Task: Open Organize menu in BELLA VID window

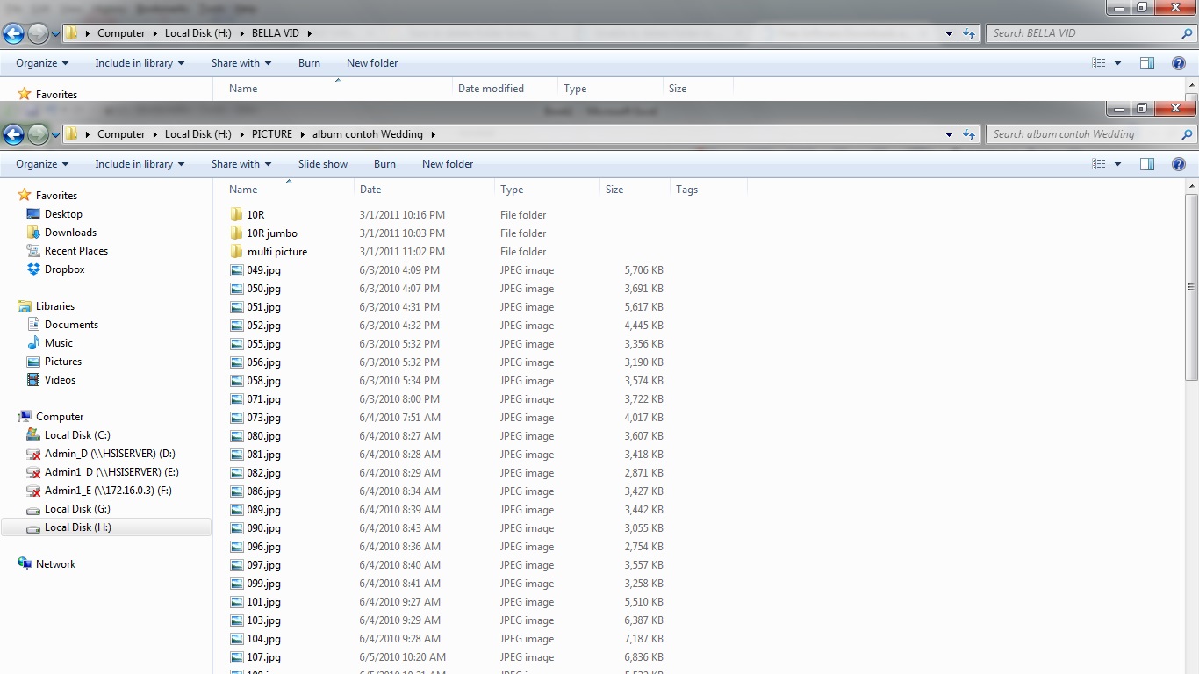Action: click(x=42, y=63)
